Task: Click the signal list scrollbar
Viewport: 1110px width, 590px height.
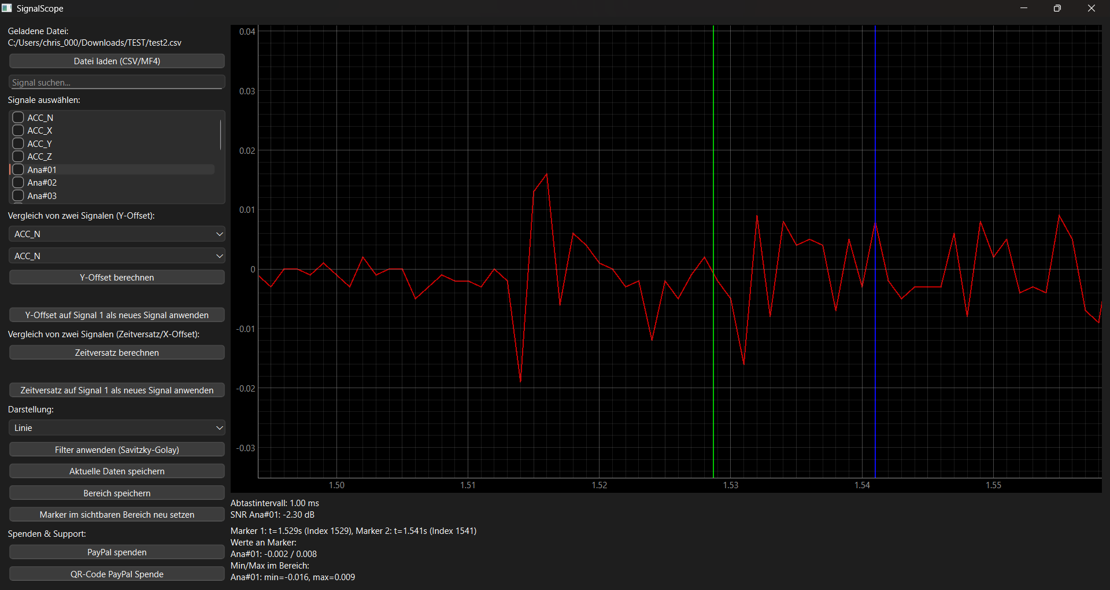Action: pyautogui.click(x=220, y=135)
